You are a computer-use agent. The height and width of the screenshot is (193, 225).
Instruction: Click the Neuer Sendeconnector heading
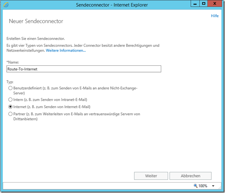tap(36, 21)
